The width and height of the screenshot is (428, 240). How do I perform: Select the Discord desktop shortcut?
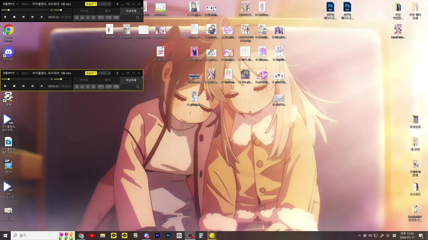[8, 54]
